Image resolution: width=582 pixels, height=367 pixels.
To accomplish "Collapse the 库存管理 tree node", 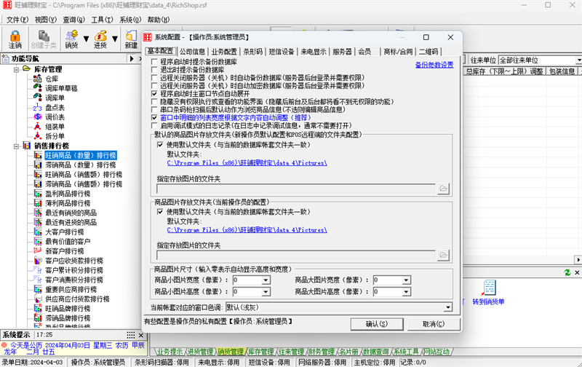I will (x=16, y=69).
